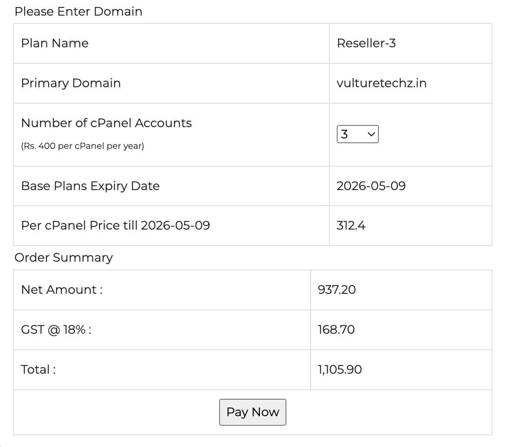Viewport: 519px width, 447px height.
Task: Click the total amount 1,105.90
Action: pyautogui.click(x=340, y=370)
